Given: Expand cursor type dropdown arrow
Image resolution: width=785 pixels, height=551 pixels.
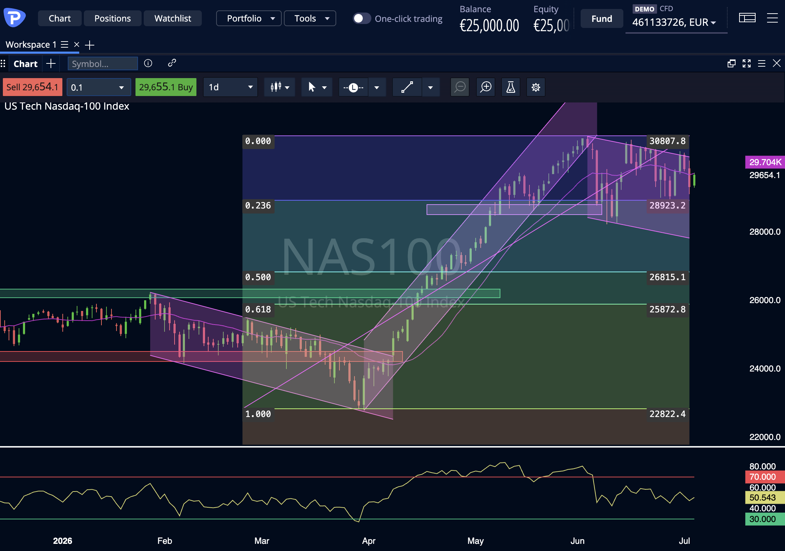Looking at the screenshot, I should coord(324,87).
